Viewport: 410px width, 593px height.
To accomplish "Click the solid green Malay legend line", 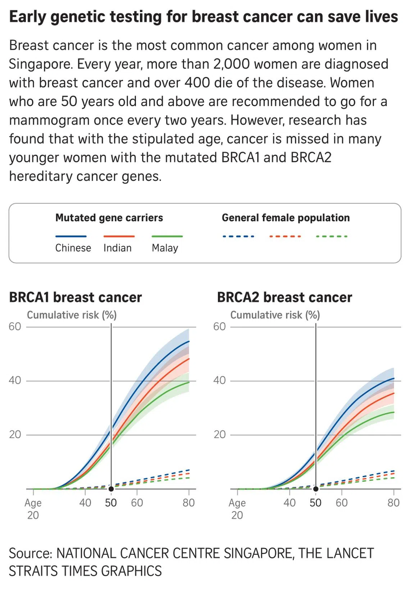I will [x=167, y=236].
